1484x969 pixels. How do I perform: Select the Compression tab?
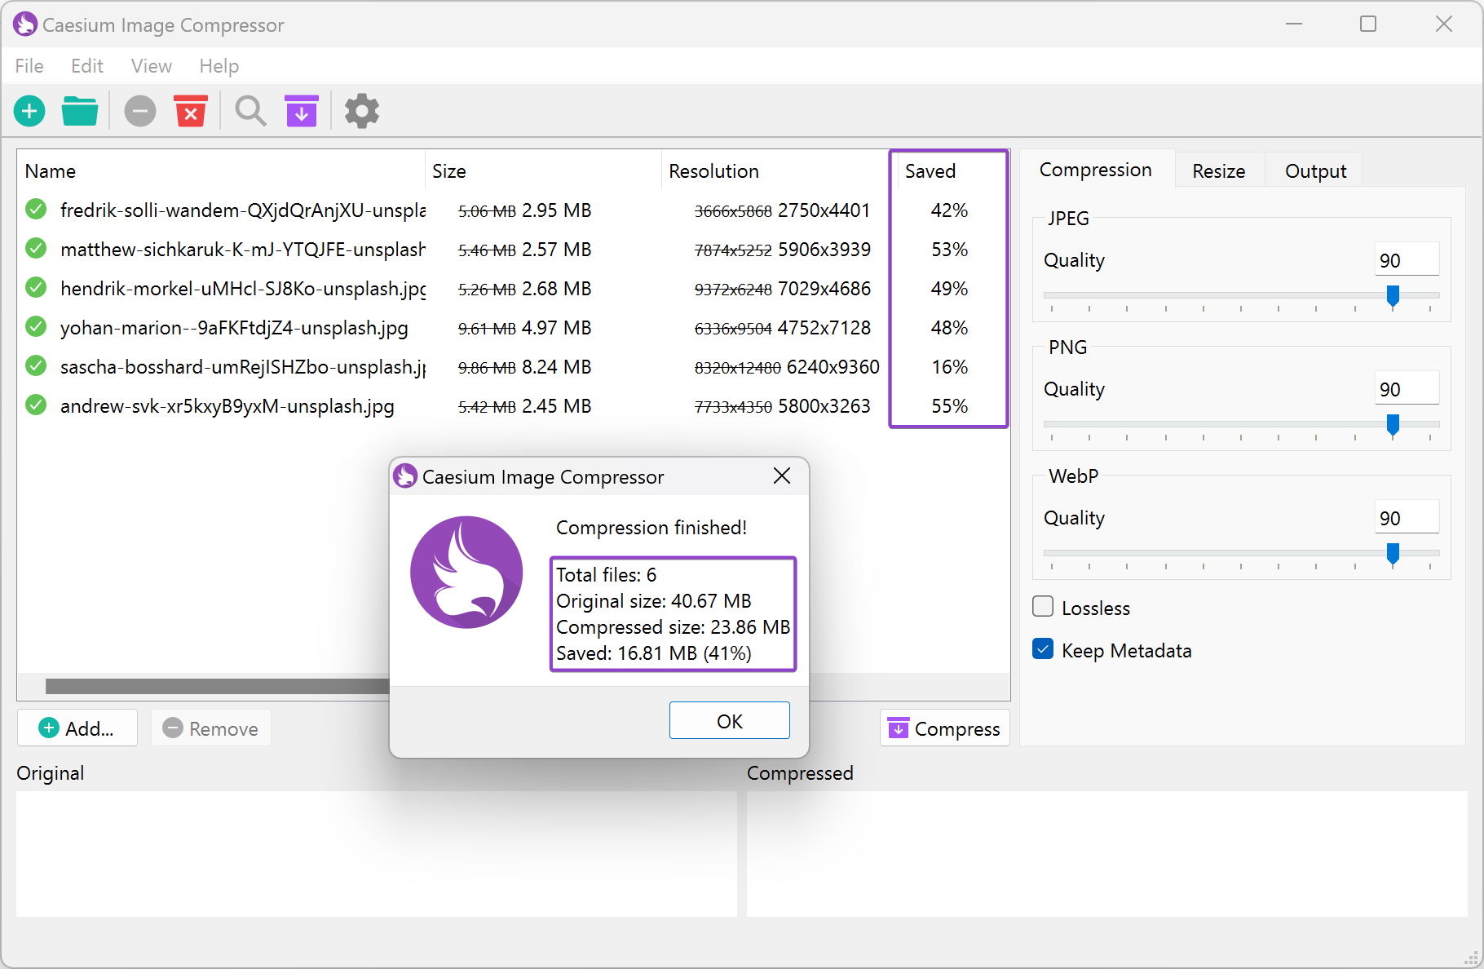coord(1096,170)
